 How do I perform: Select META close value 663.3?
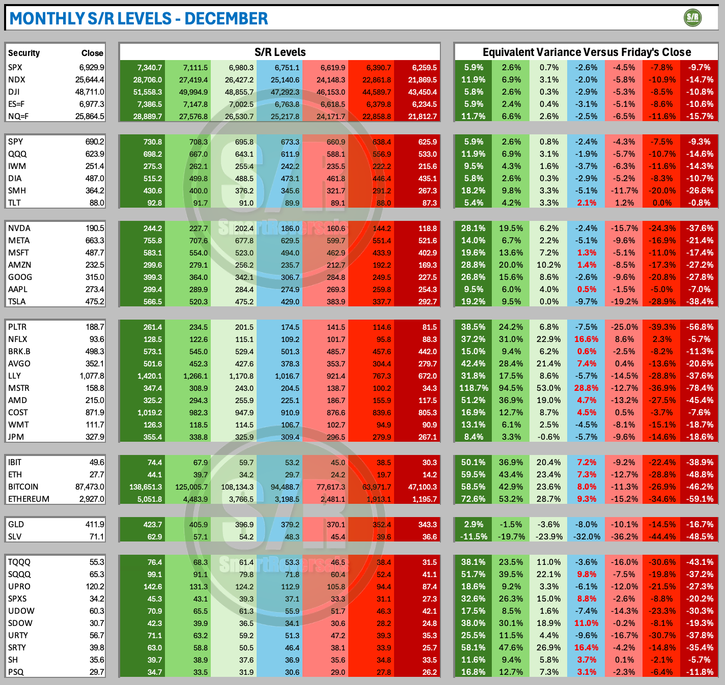pyautogui.click(x=95, y=240)
